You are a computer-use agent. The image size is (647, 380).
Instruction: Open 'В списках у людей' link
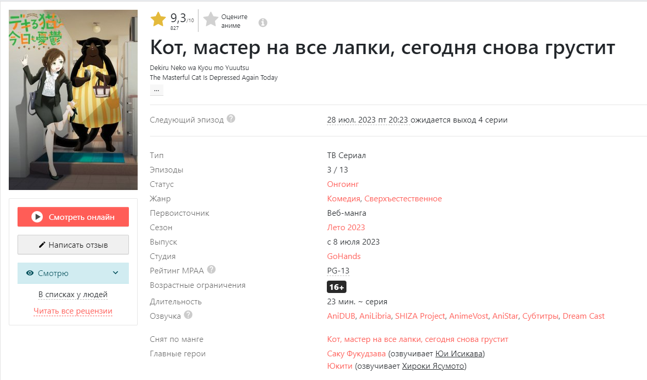pos(73,295)
